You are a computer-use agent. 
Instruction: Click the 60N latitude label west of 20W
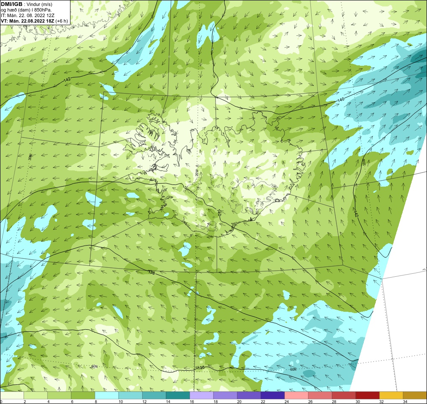(94, 366)
